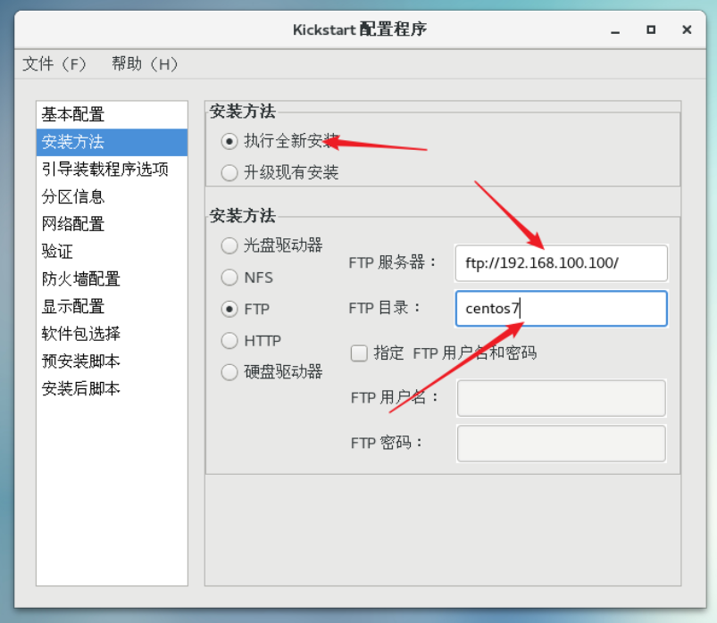Choose 光盘驱动器 install source

pyautogui.click(x=229, y=245)
